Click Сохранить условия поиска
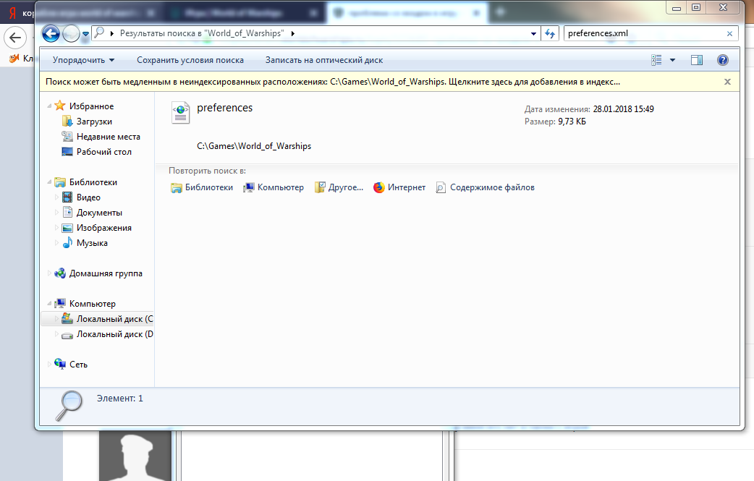The width and height of the screenshot is (754, 481). click(x=190, y=60)
